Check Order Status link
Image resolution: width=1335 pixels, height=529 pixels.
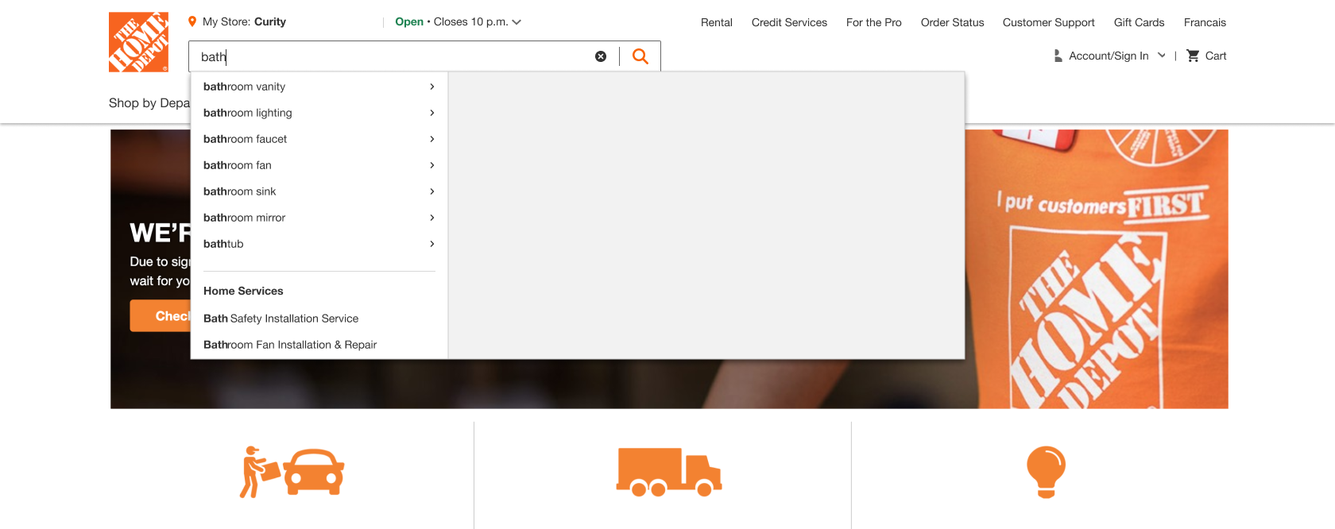point(952,22)
